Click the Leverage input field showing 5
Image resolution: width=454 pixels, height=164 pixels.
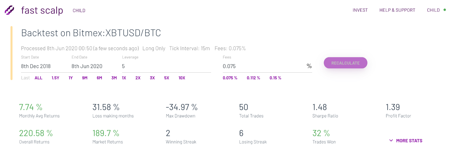pyautogui.click(x=142, y=66)
